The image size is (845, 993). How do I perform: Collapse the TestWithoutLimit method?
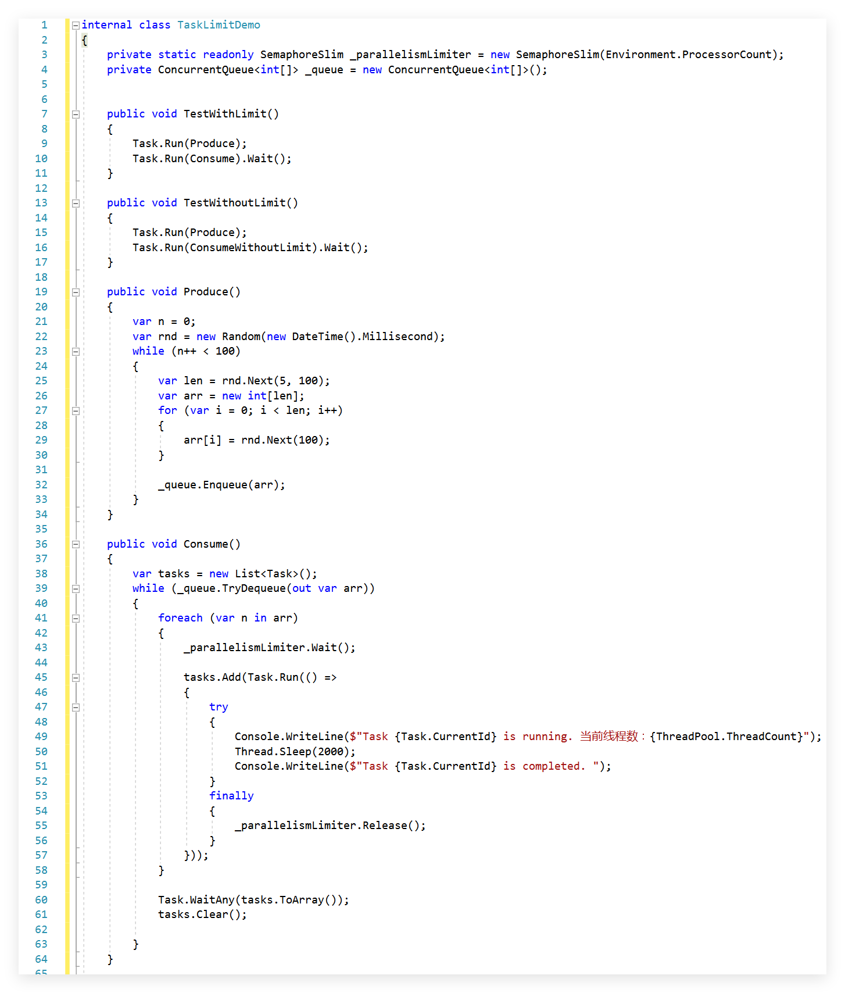[76, 203]
